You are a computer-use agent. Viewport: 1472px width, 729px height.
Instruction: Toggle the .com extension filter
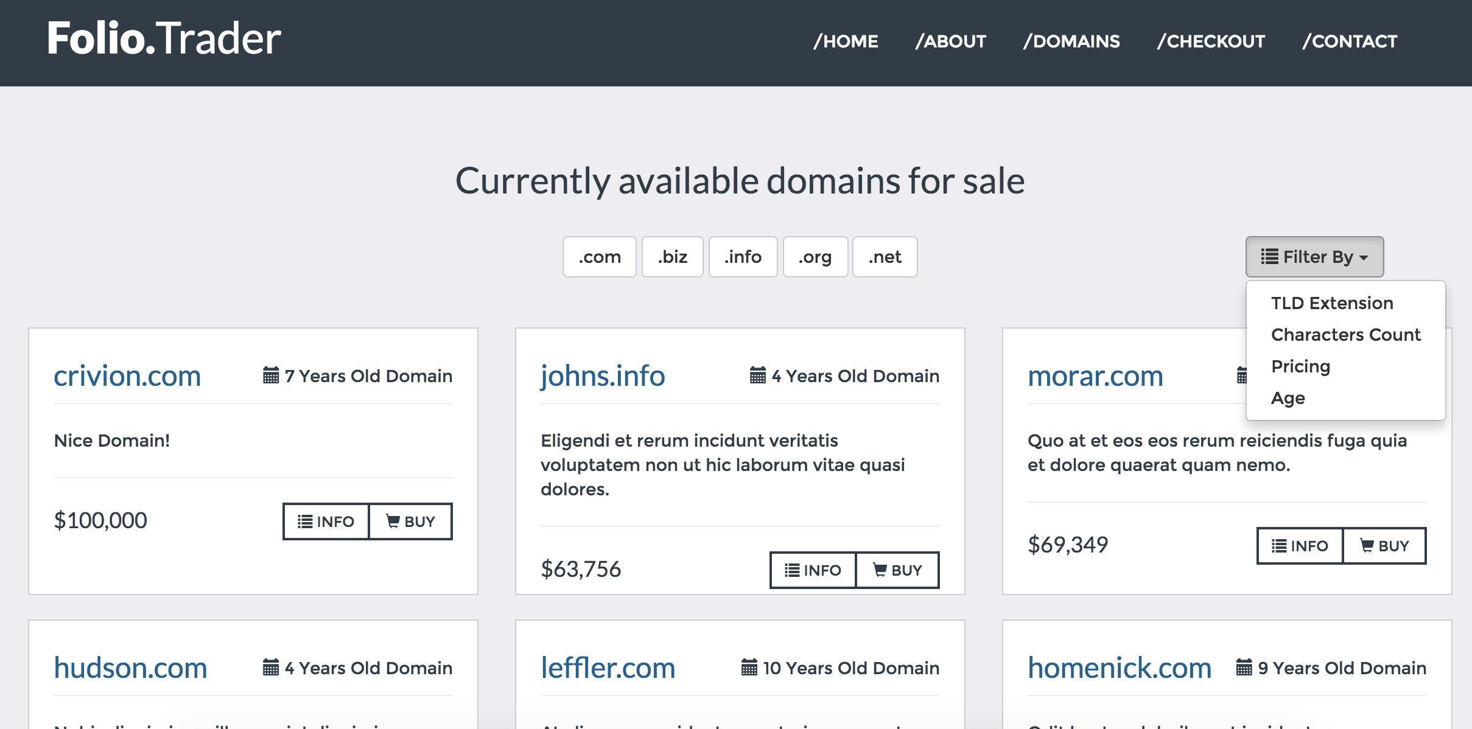point(600,257)
